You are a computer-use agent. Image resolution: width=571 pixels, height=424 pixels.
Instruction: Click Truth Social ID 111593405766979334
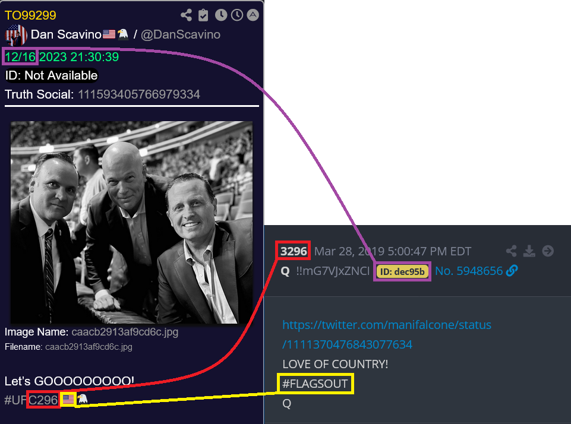[x=139, y=94]
